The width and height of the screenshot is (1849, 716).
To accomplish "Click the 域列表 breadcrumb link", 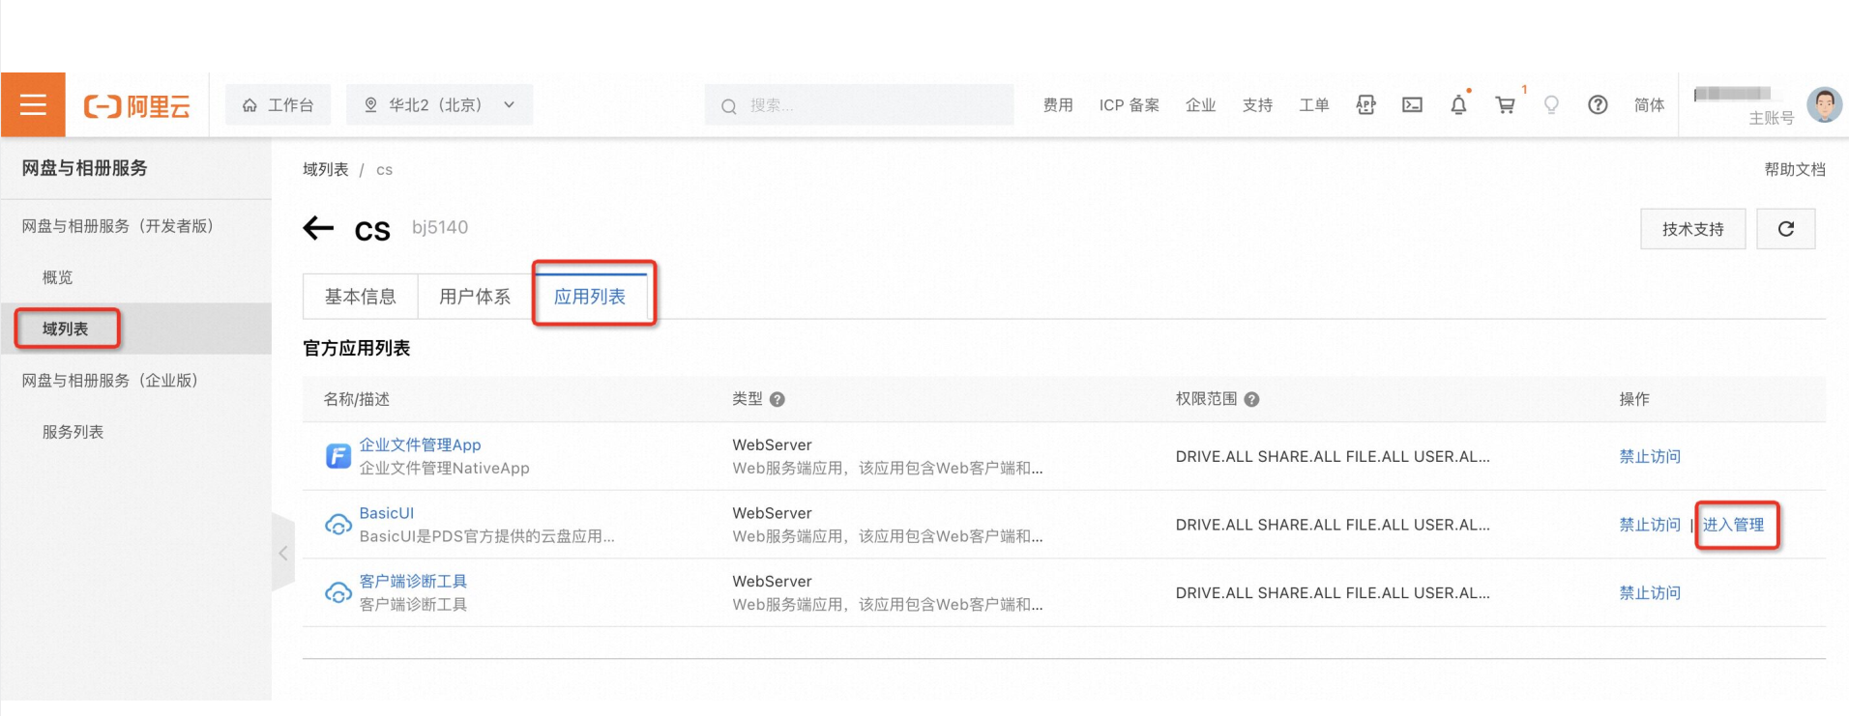I will tap(325, 169).
